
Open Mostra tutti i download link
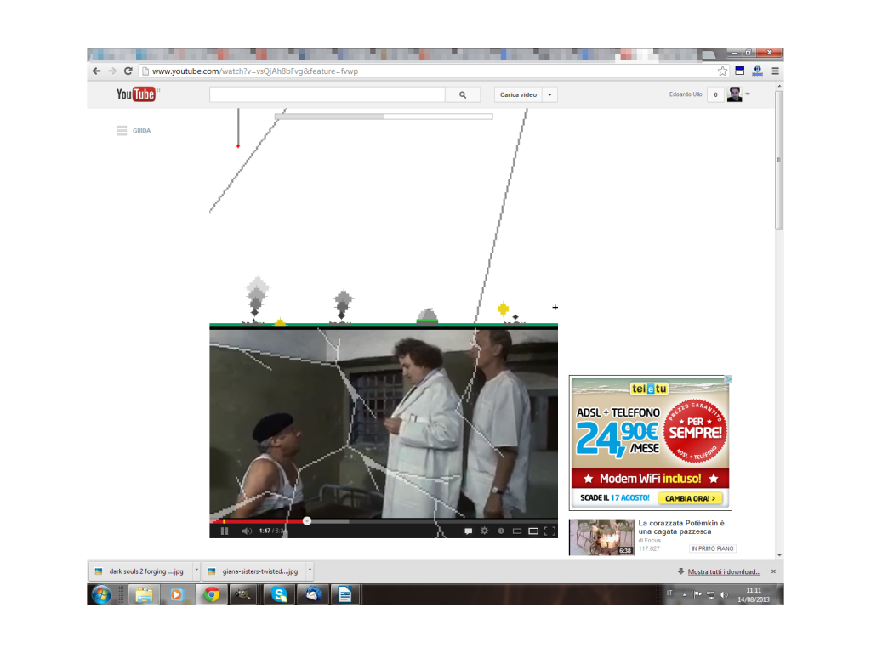[x=724, y=571]
